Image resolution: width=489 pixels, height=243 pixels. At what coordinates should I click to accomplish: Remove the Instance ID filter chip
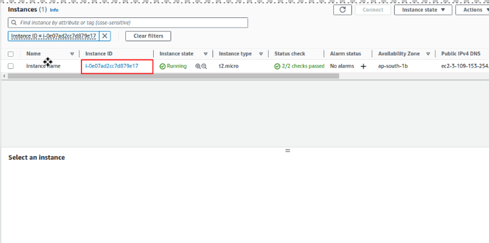click(105, 36)
